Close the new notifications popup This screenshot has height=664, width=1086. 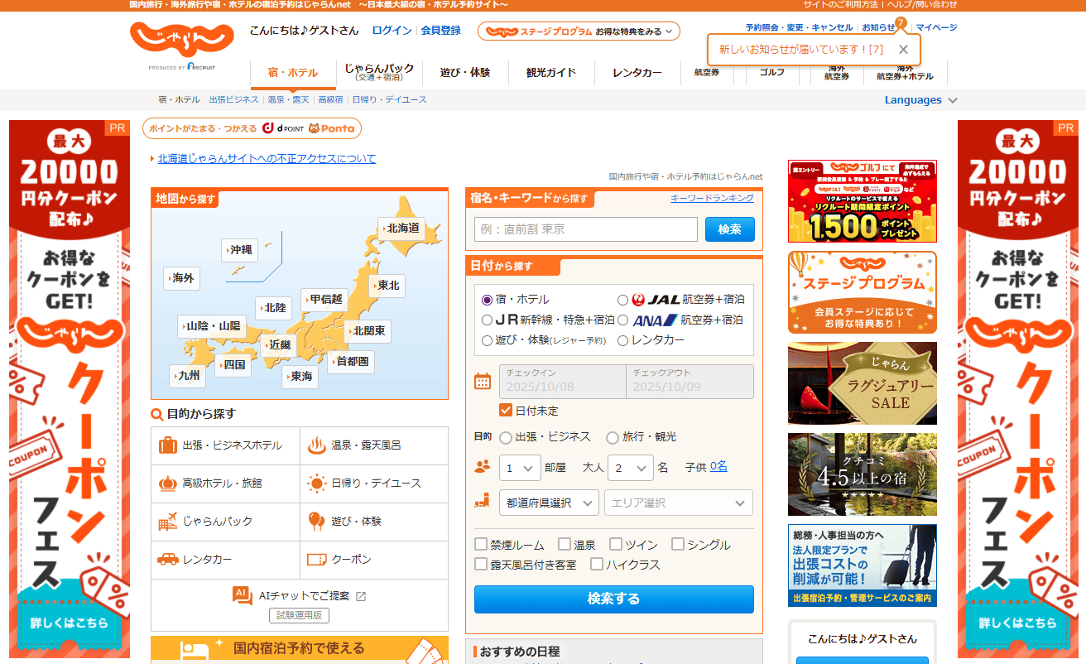coord(903,50)
